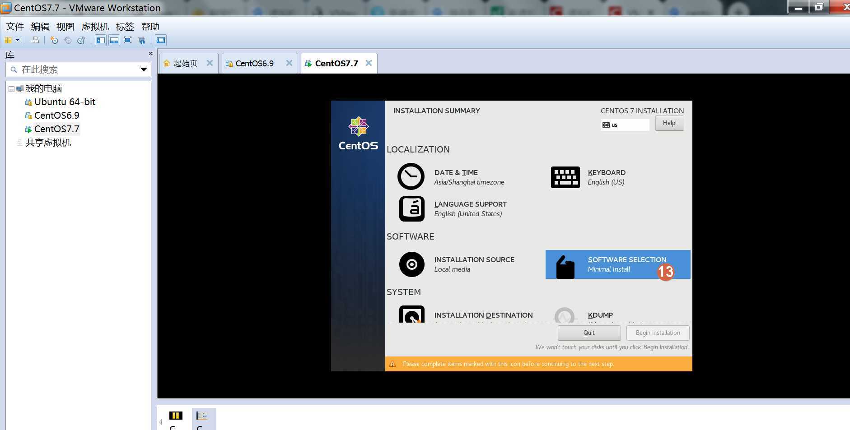
Task: Click the LANGUAGE SUPPORT label
Action: click(x=471, y=204)
